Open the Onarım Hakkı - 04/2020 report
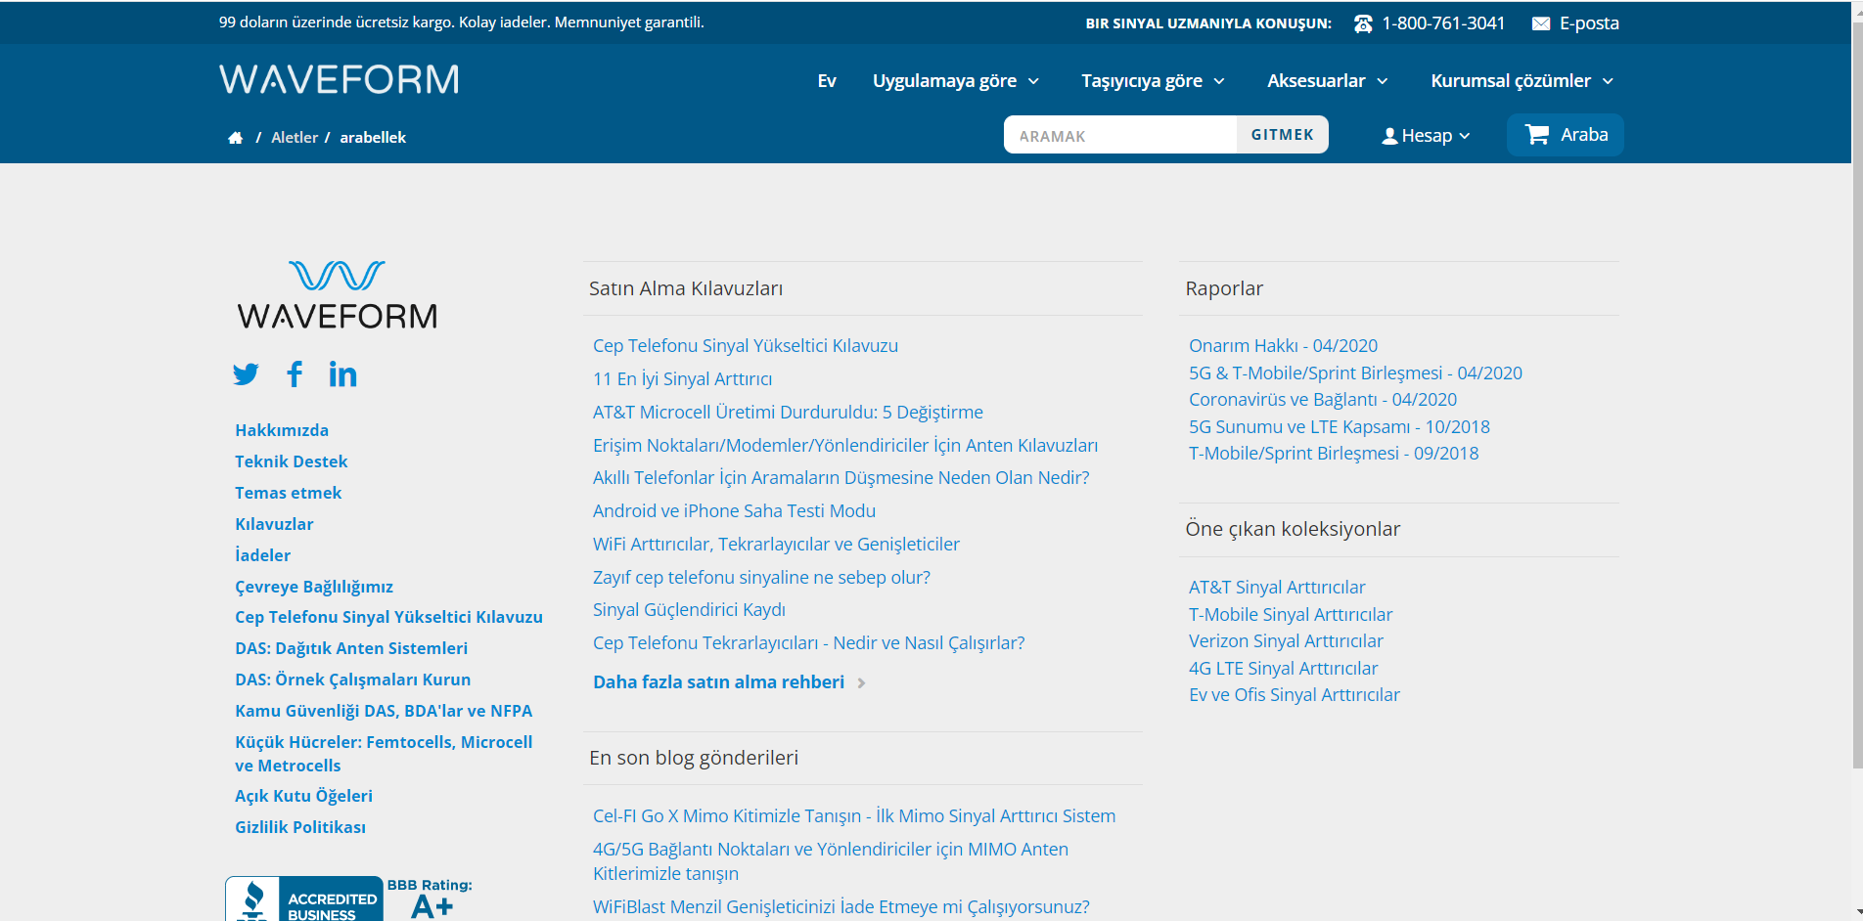The image size is (1863, 921). [x=1283, y=346]
